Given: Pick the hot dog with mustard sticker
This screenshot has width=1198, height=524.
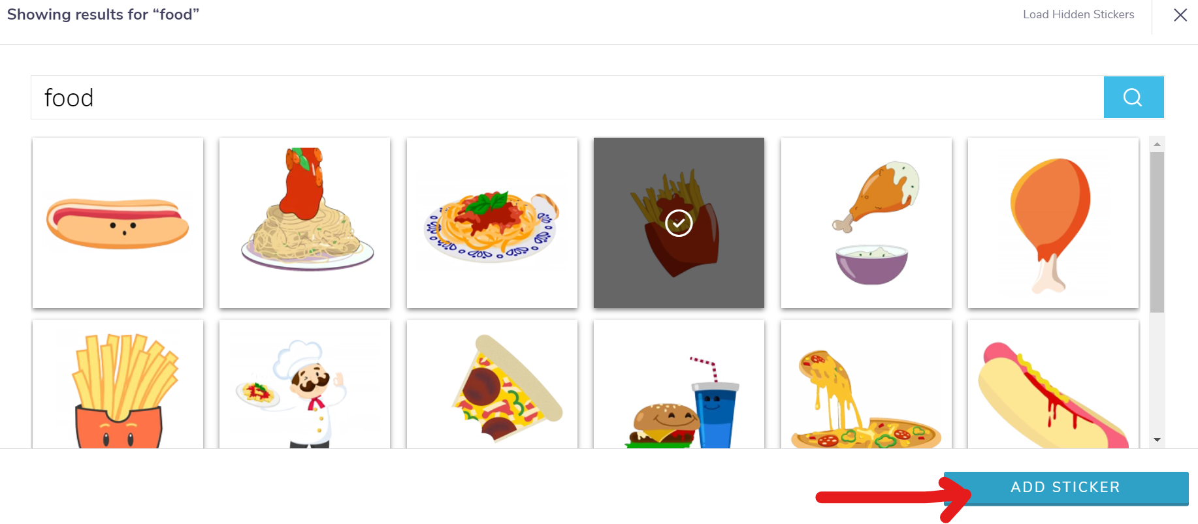Looking at the screenshot, I should click(x=1053, y=384).
